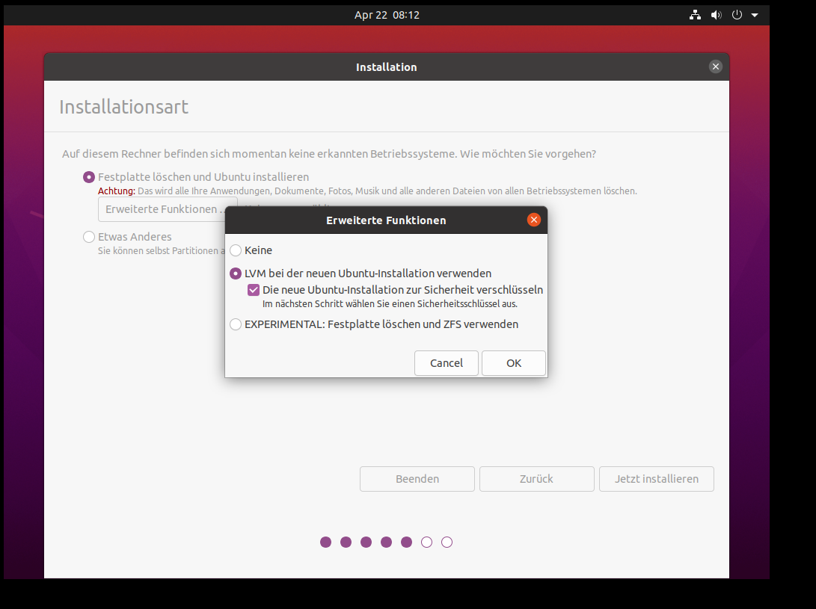Viewport: 816px width, 609px height.
Task: Click the Jetzt installieren button
Action: (x=656, y=479)
